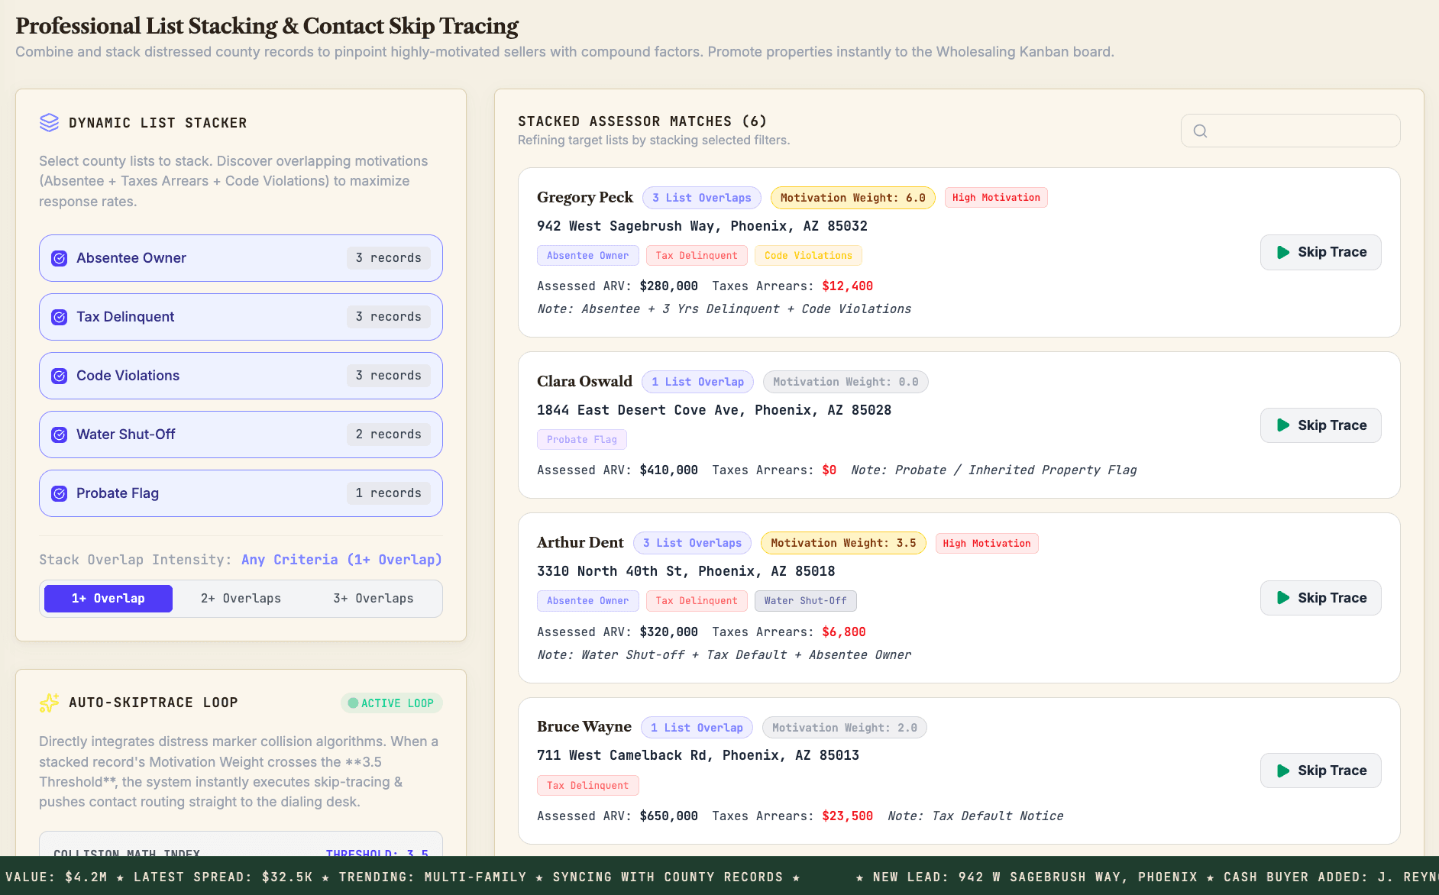Screen dimensions: 1439x895
Task: Run Skip Trace for Gregory Peck
Action: click(1321, 252)
